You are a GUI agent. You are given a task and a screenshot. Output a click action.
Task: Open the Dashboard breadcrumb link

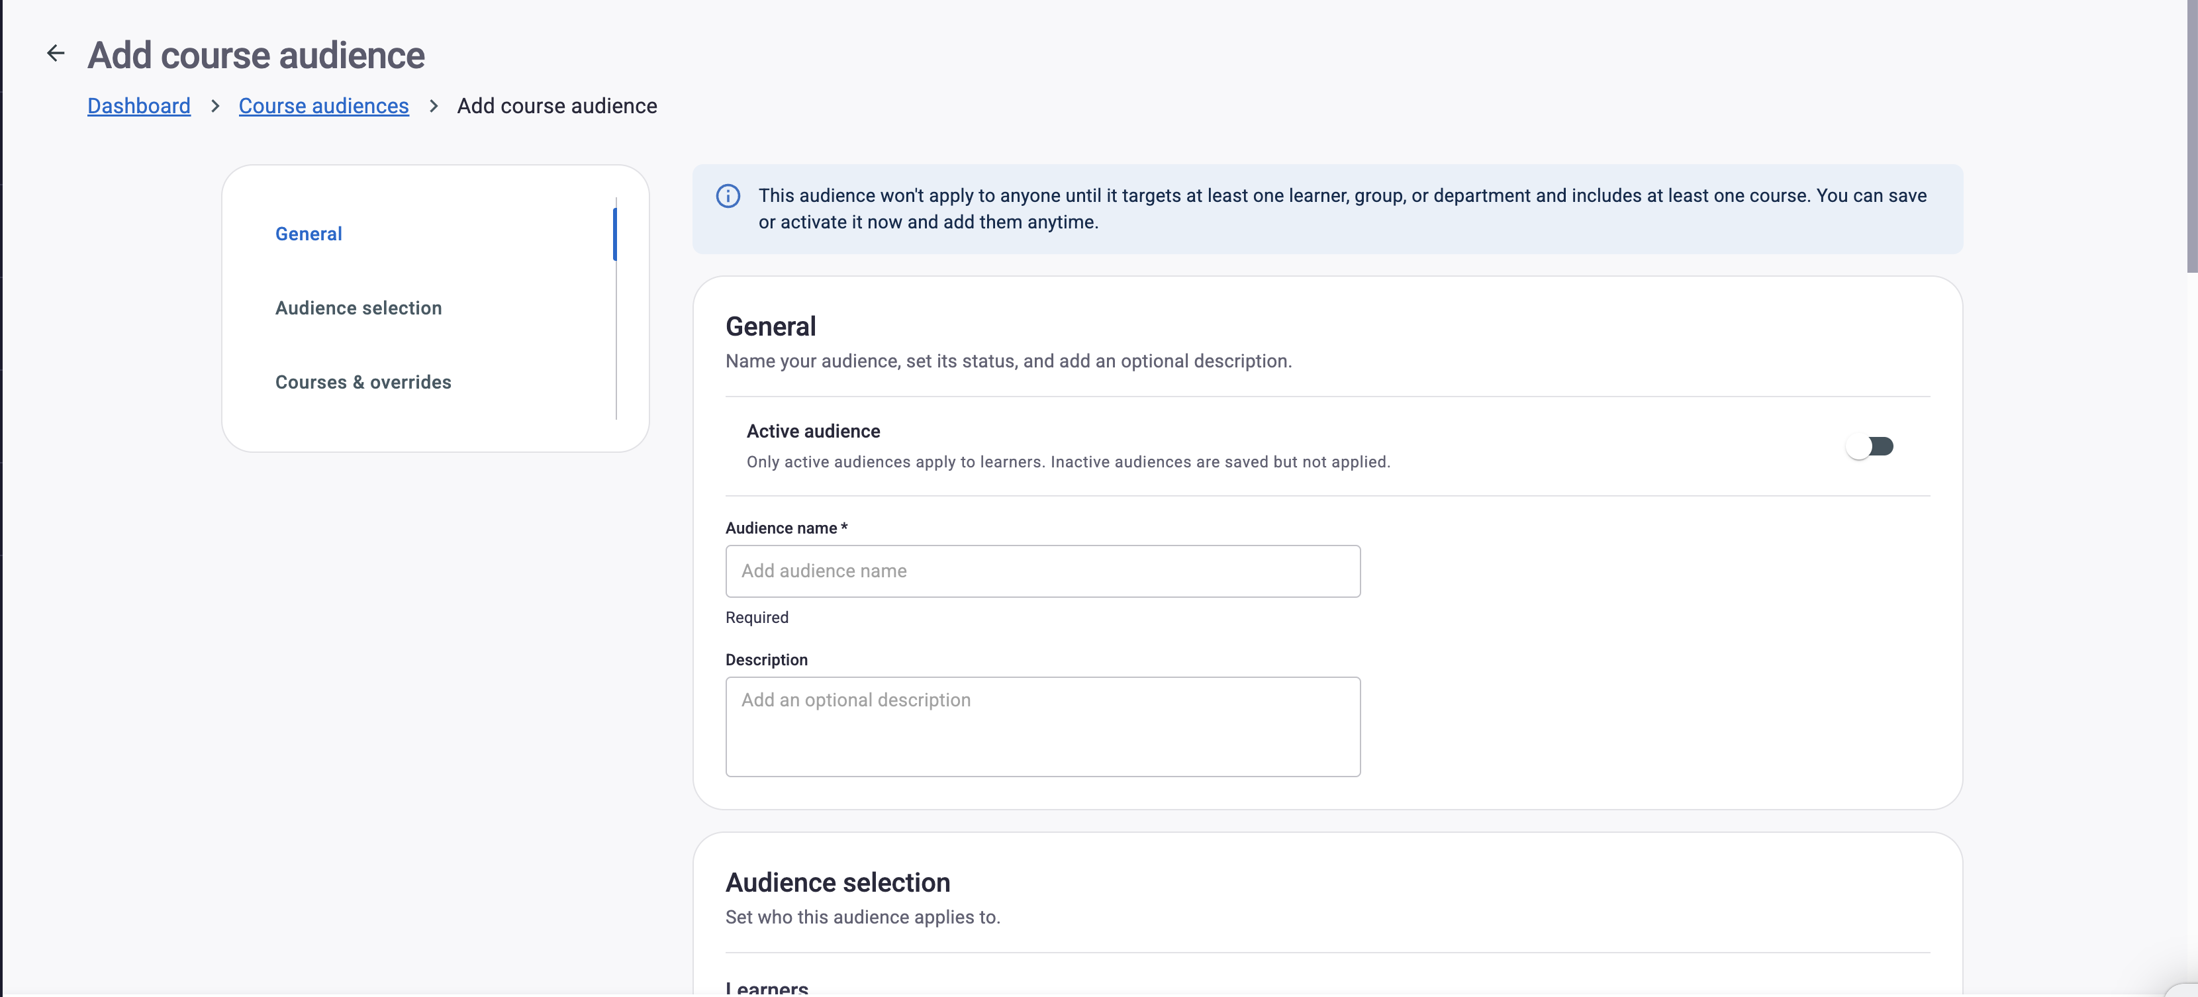(x=139, y=106)
